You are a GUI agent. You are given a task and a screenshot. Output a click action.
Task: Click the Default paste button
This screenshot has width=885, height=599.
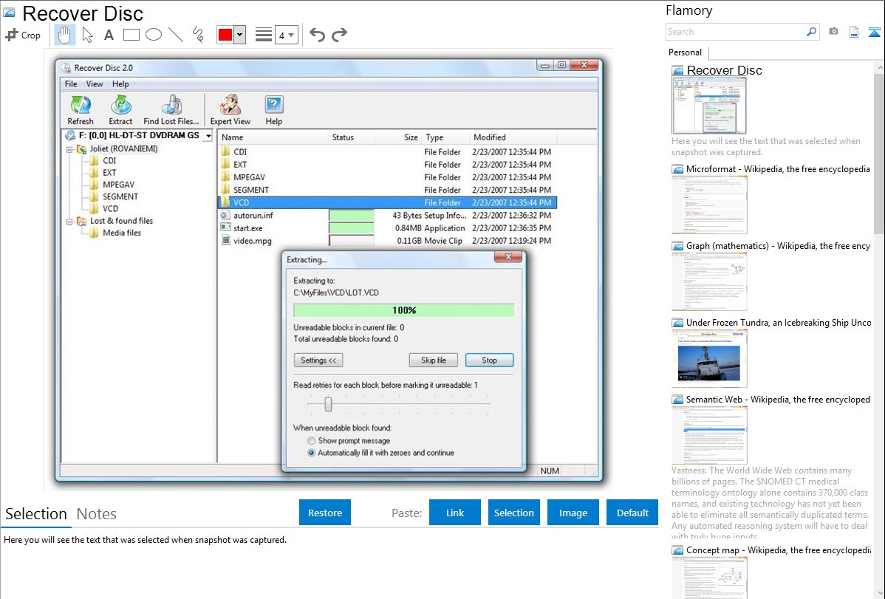coord(632,513)
